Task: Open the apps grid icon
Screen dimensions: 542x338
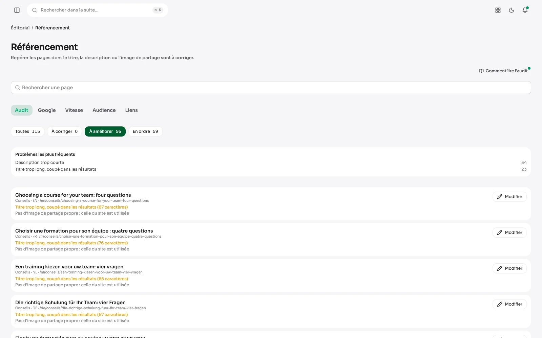Action: 498,10
